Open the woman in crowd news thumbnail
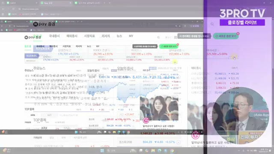Viewport: 274px width, 154px height. coord(159,108)
